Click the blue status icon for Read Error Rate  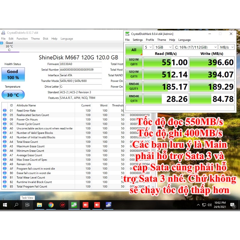[4, 110]
